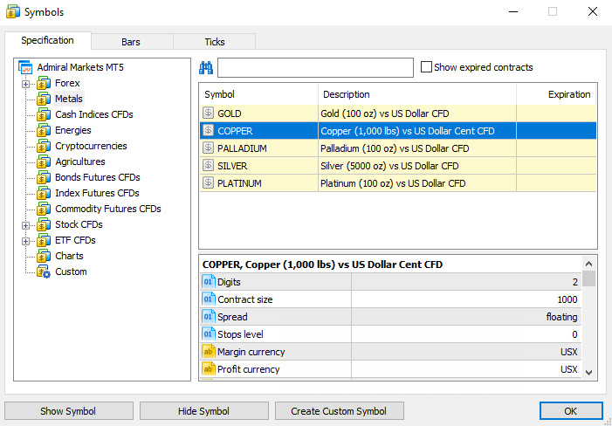Click the Margin currency property icon
The height and width of the screenshot is (426, 612).
coord(209,352)
